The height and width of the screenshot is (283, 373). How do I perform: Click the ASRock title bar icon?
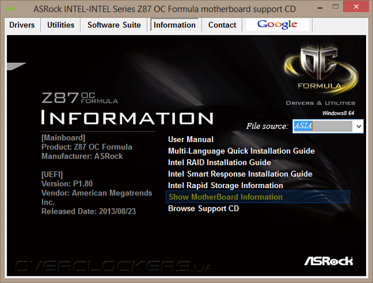coord(10,9)
